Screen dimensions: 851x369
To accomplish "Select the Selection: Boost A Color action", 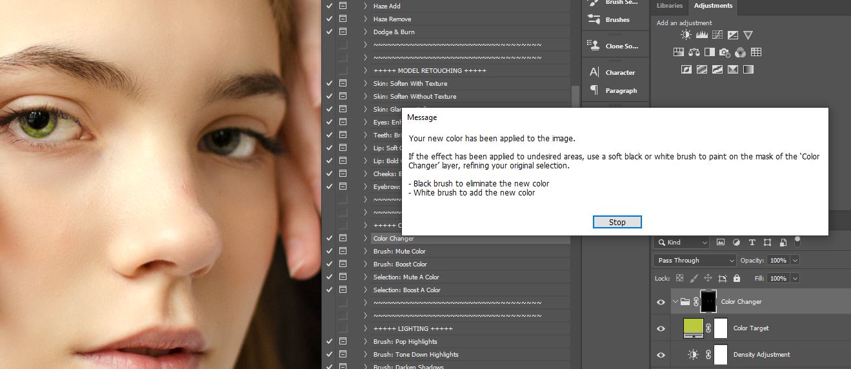I will pyautogui.click(x=406, y=290).
